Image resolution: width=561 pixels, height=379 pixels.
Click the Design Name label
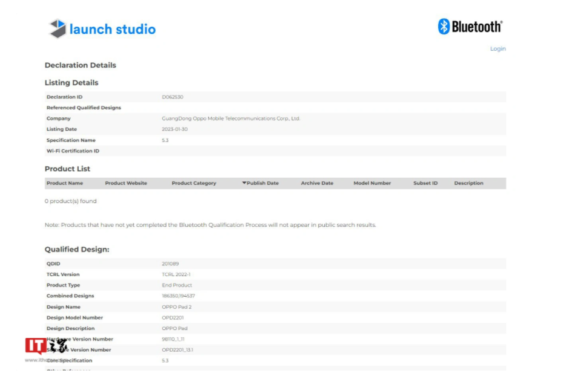[64, 307]
